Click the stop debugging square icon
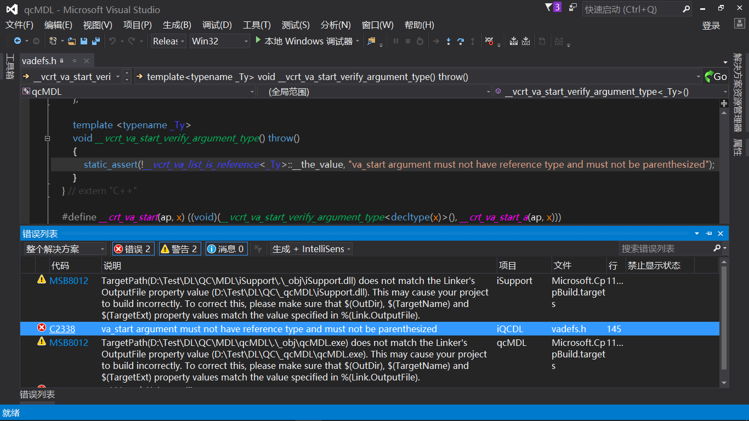 pyautogui.click(x=408, y=41)
